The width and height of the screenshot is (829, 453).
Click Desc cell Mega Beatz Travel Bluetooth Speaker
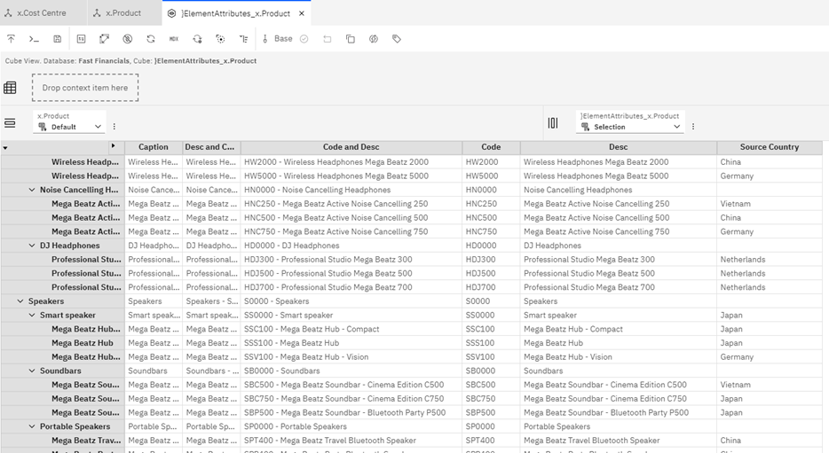[619, 441]
